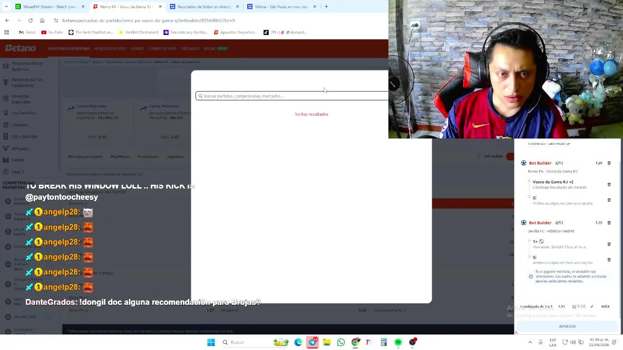Open Apuestas Deportivas menu
The width and height of the screenshot is (623, 350).
[69, 49]
